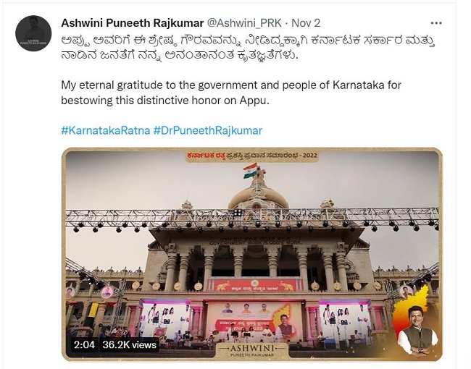
Task: Open the @Ashwini_PRK handle link
Action: click(244, 23)
